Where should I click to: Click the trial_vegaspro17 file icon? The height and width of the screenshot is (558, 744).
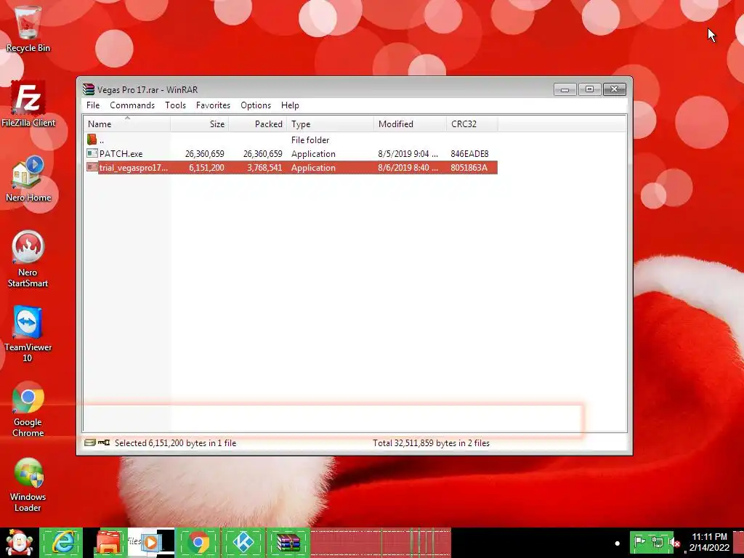click(x=92, y=167)
